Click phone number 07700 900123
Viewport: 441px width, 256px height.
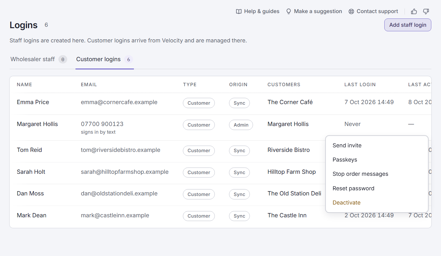[102, 124]
